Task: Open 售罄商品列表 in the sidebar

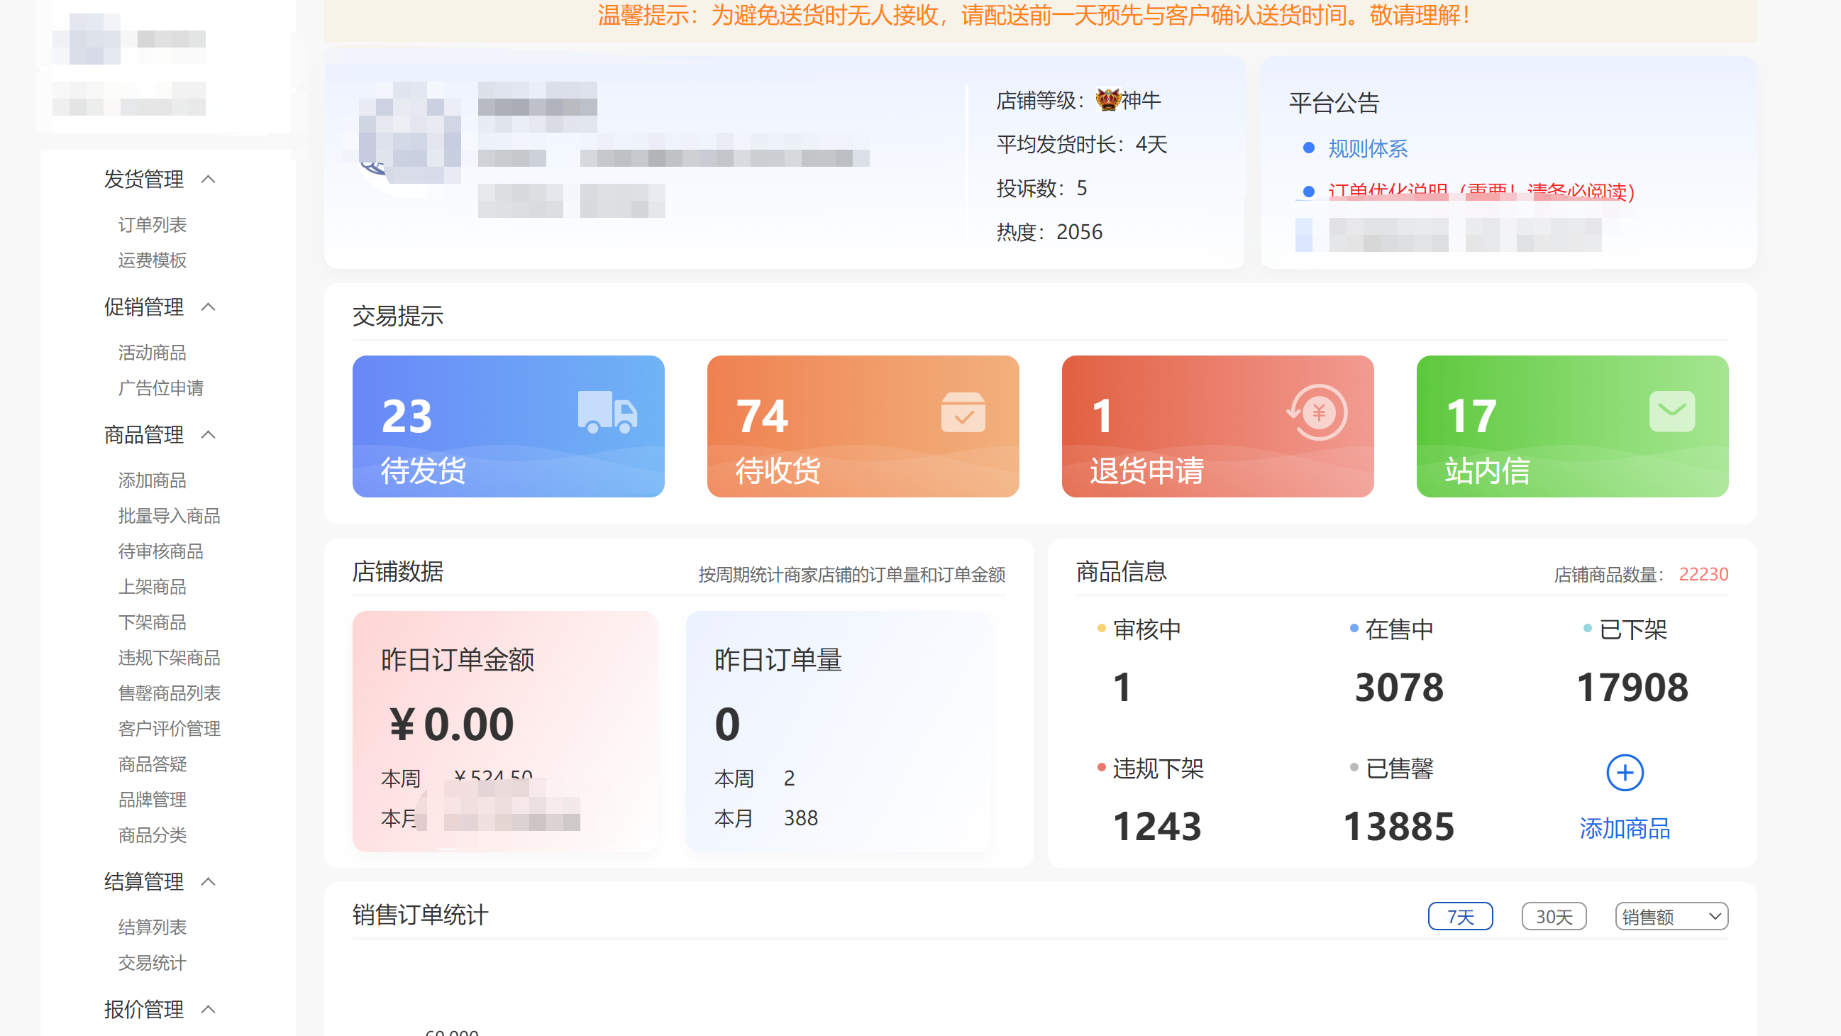Action: pos(170,693)
